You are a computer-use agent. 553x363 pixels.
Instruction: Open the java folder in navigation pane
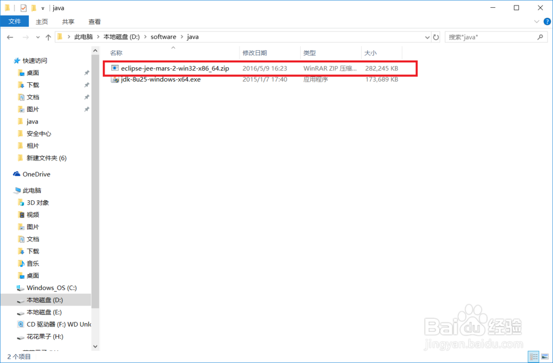[x=32, y=121]
